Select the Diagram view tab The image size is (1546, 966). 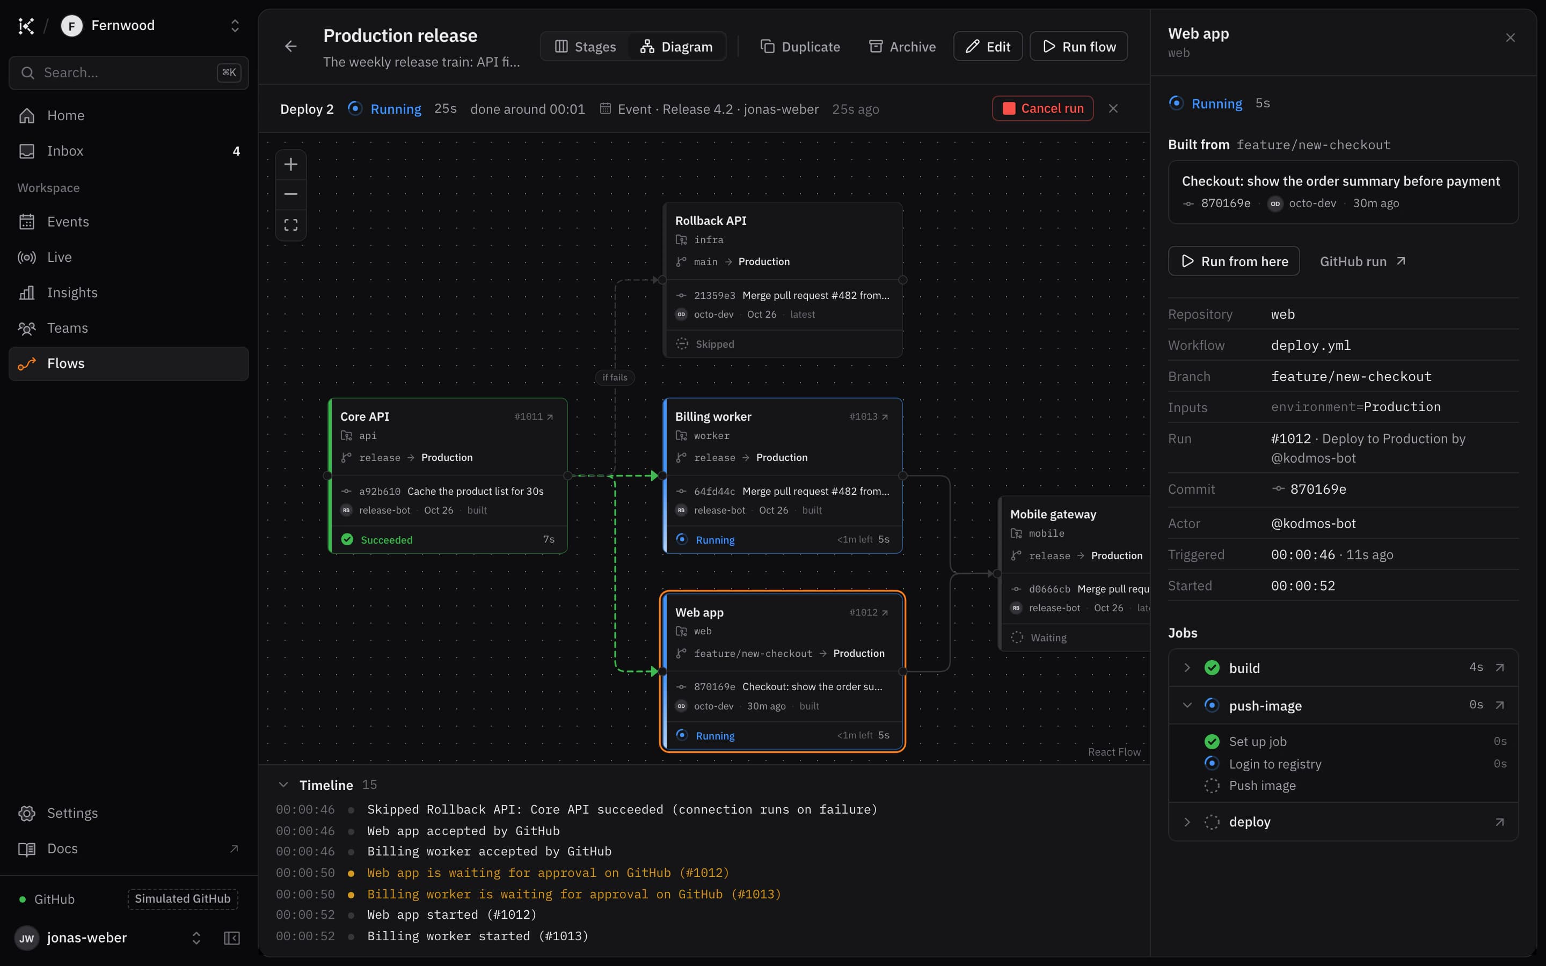(676, 47)
